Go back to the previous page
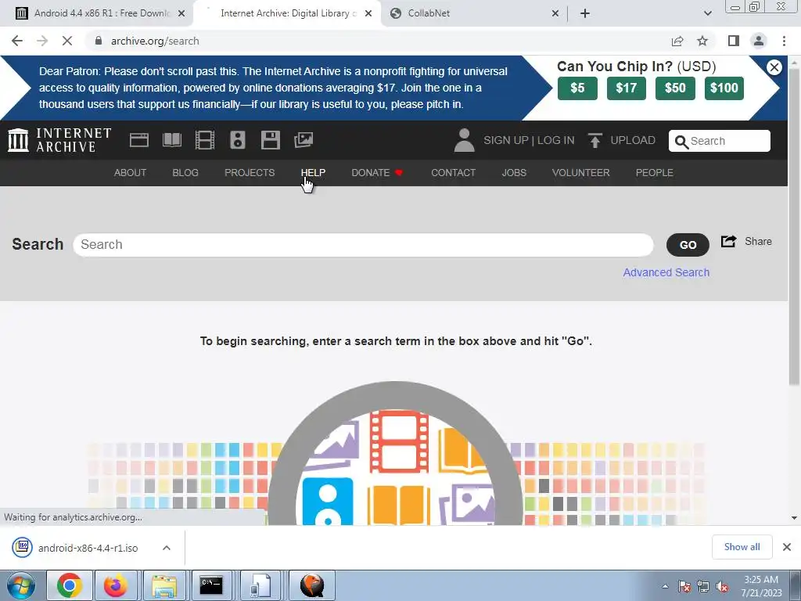This screenshot has height=601, width=801. pyautogui.click(x=17, y=41)
